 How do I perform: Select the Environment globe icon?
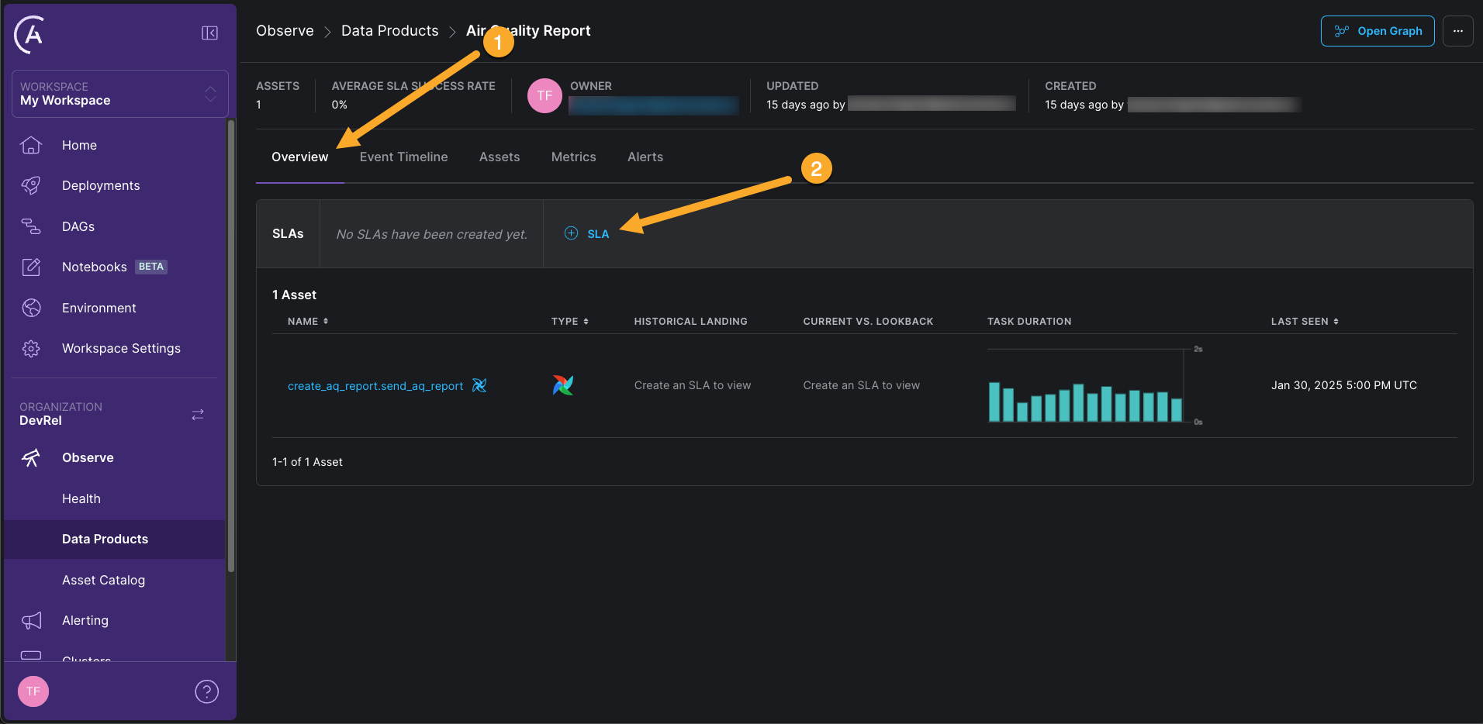coord(31,308)
